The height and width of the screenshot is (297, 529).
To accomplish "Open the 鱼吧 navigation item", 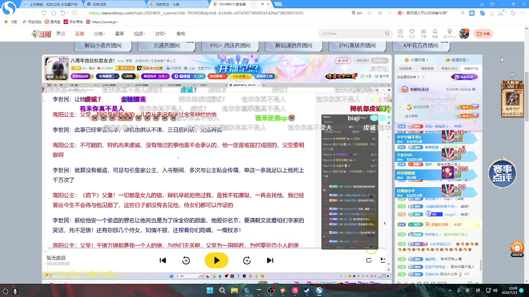I will coord(181,34).
